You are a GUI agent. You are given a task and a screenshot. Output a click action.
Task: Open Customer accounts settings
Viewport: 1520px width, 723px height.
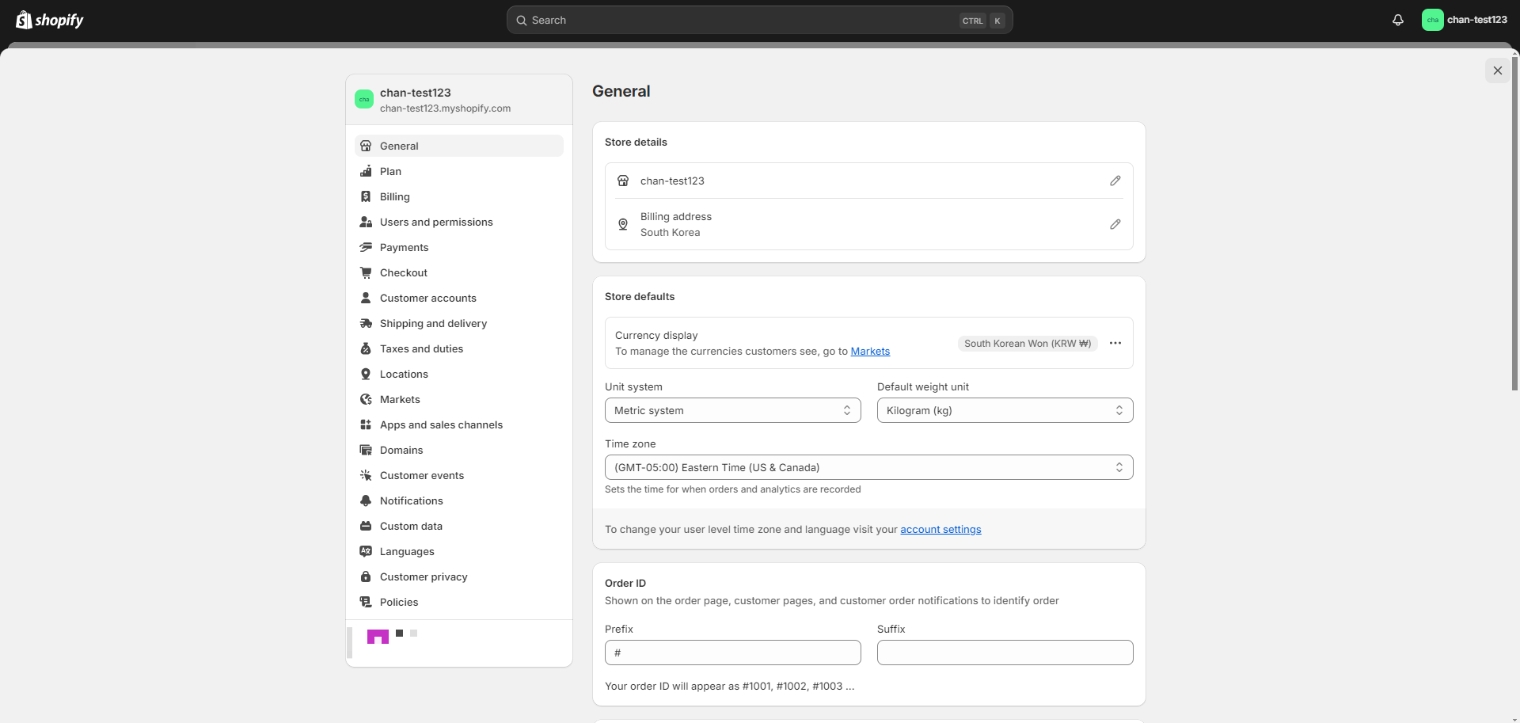459,298
